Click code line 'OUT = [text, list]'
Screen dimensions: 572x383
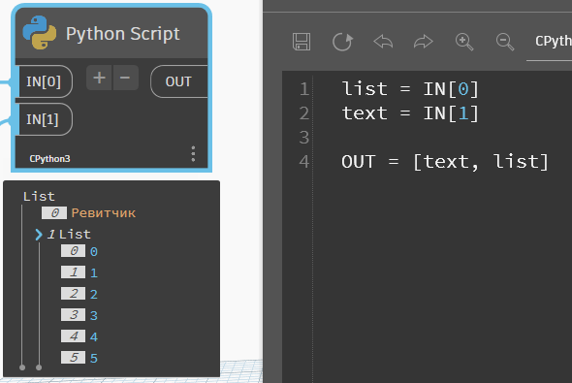tap(445, 162)
